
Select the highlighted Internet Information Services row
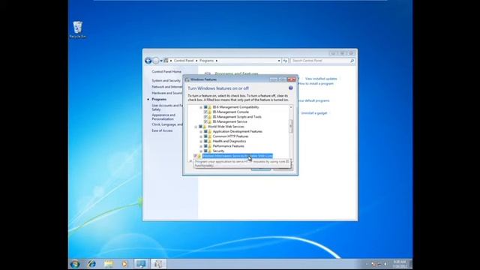[x=237, y=156]
